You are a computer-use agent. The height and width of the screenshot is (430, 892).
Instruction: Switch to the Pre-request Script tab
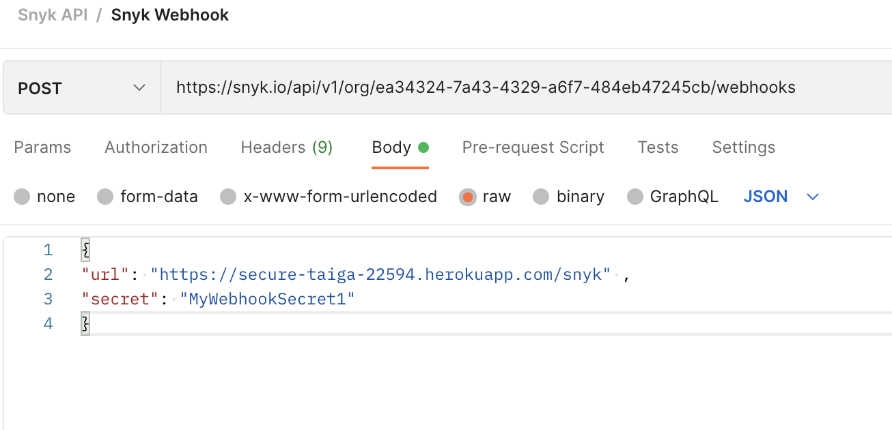[x=532, y=147]
